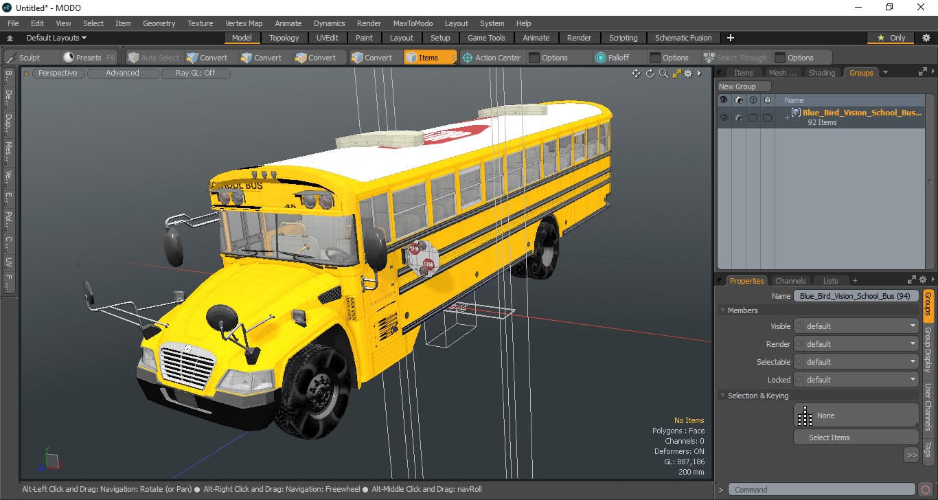
Task: Switch to Items selection mode
Action: (429, 58)
